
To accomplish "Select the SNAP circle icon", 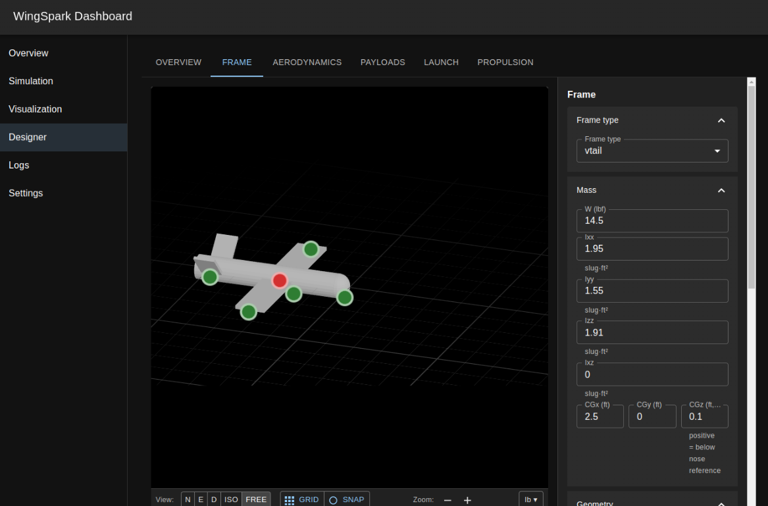I will [x=334, y=499].
